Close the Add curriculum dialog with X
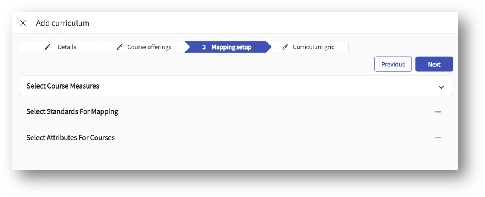 coord(23,23)
